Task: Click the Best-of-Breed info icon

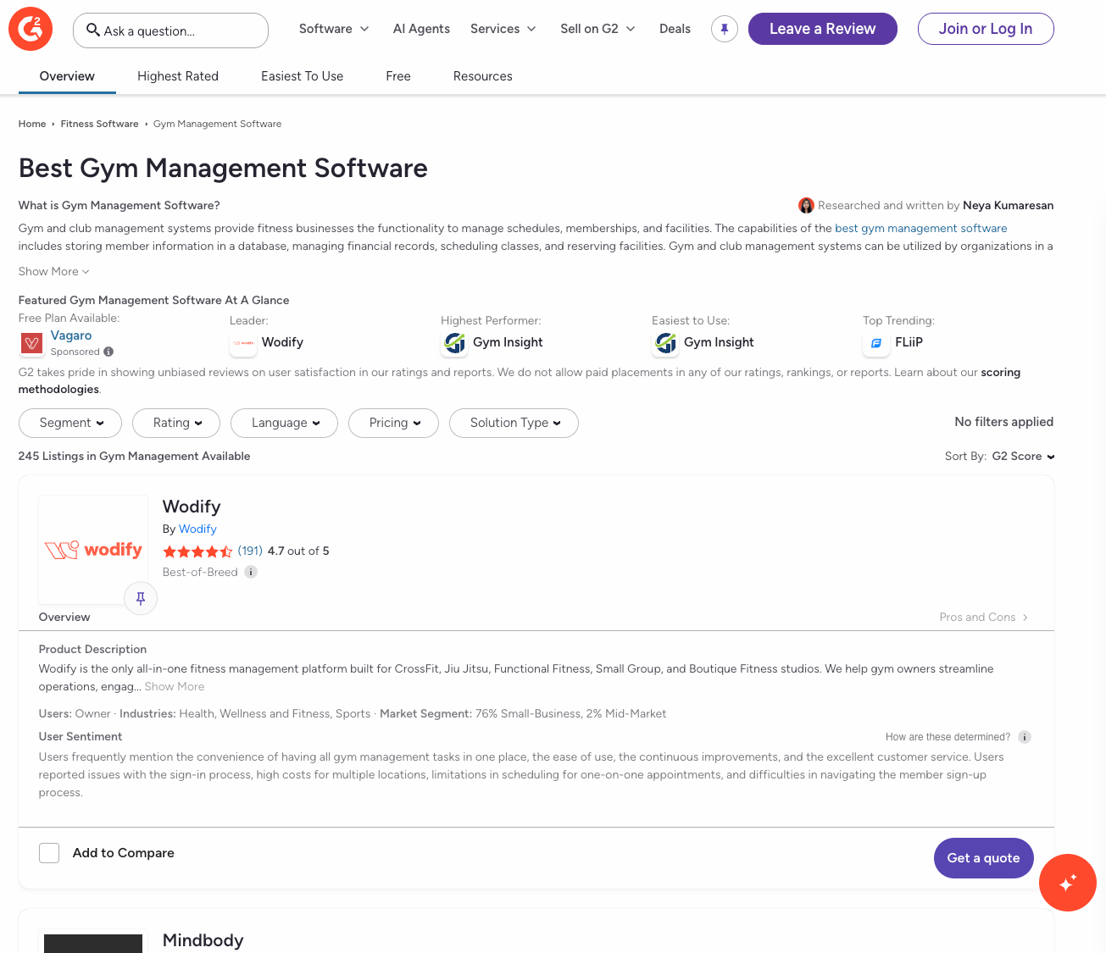Action: coord(251,572)
